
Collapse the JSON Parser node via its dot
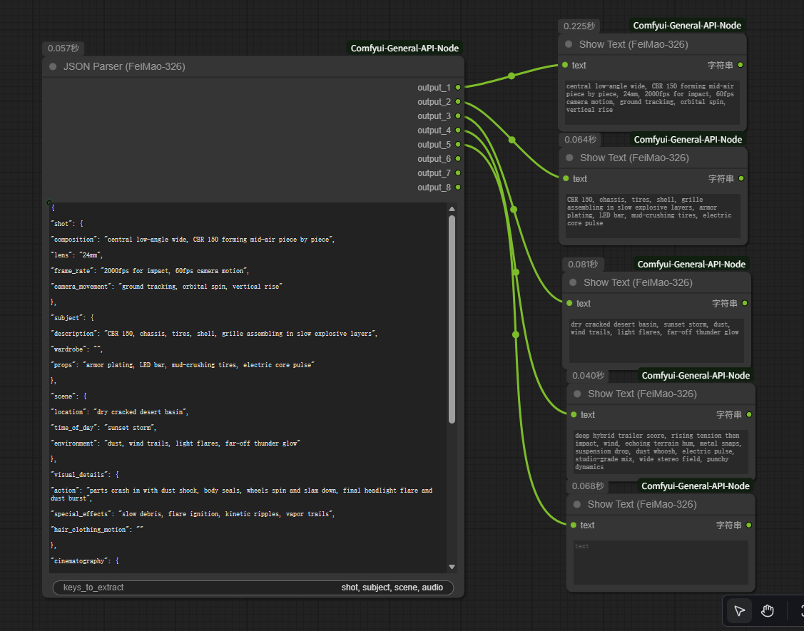[x=53, y=66]
